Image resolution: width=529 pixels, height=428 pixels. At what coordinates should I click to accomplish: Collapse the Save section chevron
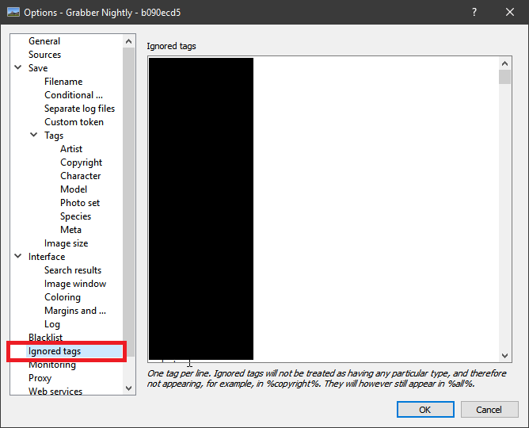click(x=18, y=67)
